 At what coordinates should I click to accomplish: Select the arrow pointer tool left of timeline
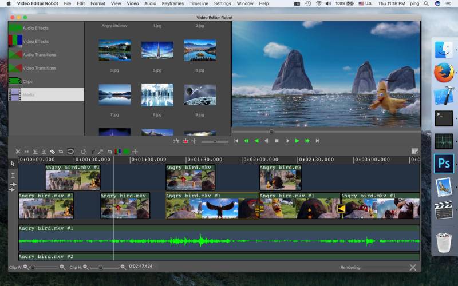(13, 164)
